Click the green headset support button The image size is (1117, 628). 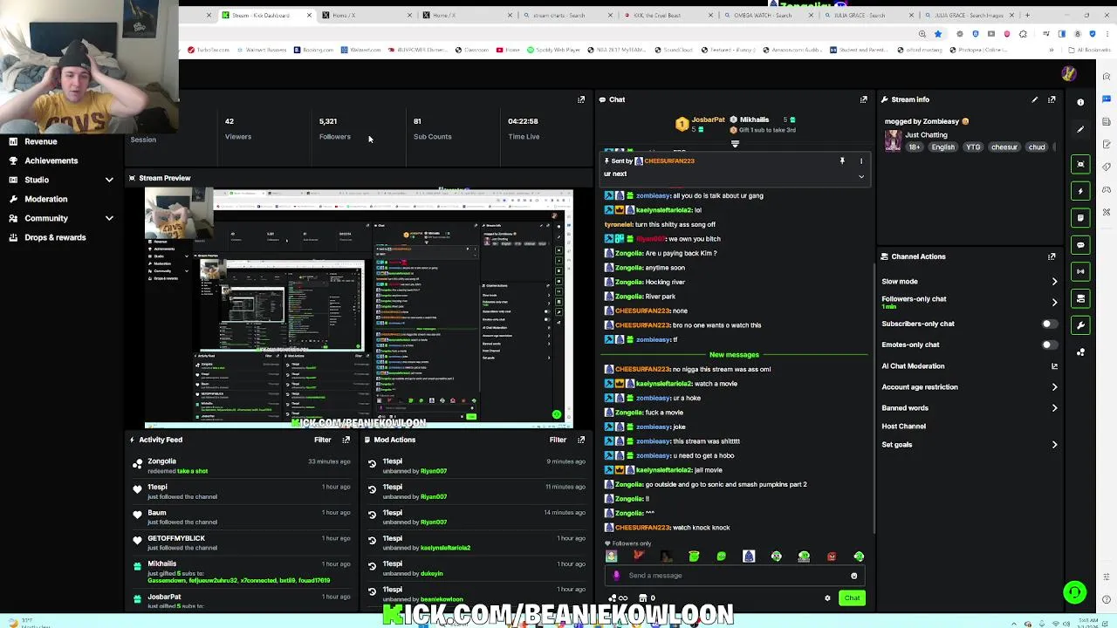[1075, 592]
